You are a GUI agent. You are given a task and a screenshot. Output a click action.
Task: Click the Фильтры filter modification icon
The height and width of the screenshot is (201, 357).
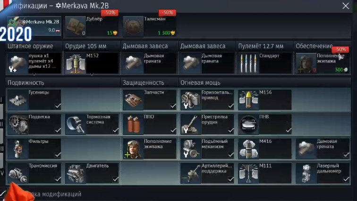coord(18,149)
